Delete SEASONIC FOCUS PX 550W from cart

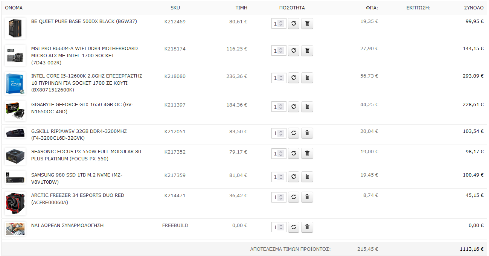(x=307, y=154)
